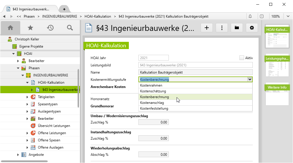The width and height of the screenshot is (293, 163).
Task: Open settings with the gear icon
Action: click(252, 28)
